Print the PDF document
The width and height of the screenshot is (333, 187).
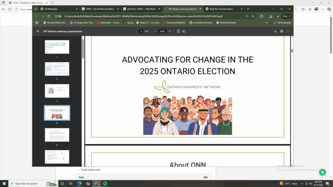click(282, 31)
